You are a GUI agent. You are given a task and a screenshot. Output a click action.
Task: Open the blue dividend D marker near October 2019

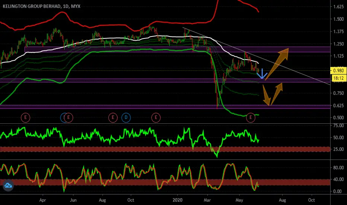[x=126, y=117]
